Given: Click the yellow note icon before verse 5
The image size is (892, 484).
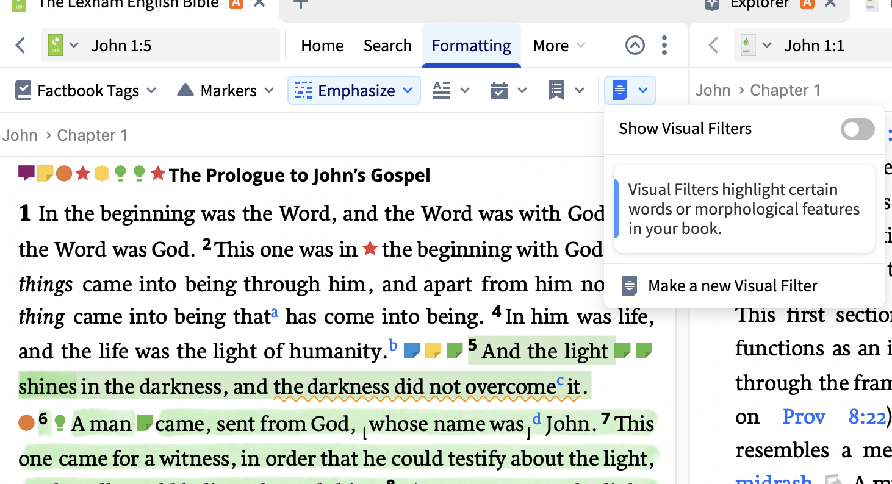Looking at the screenshot, I should (x=433, y=351).
